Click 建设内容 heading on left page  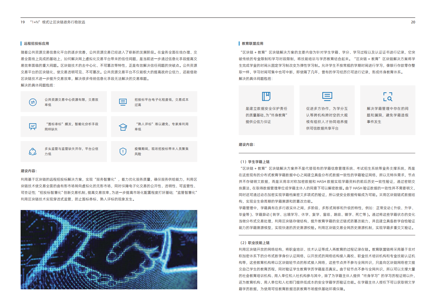coord(29,171)
